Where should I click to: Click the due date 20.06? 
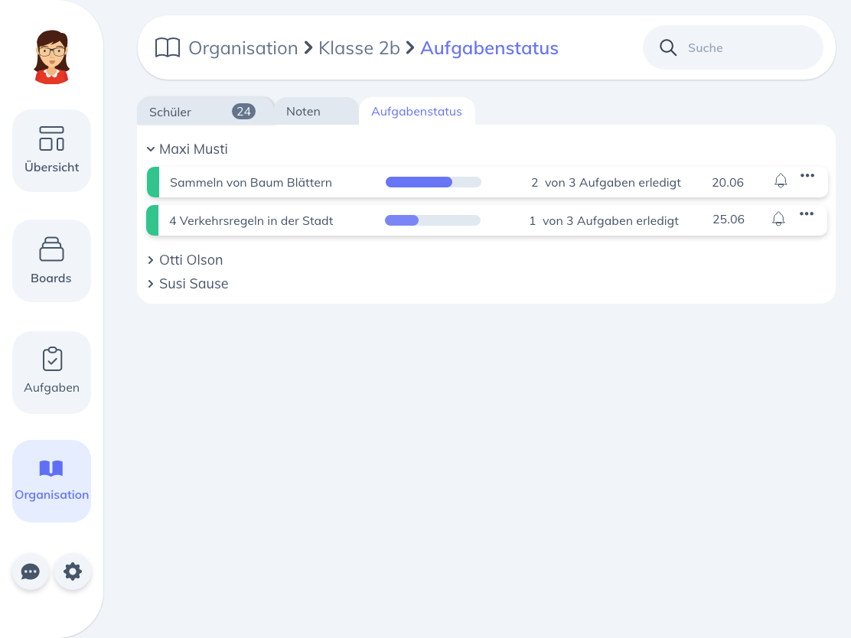tap(728, 182)
